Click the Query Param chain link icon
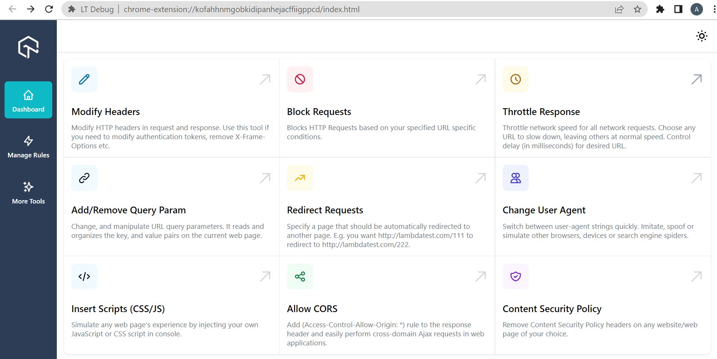The image size is (717, 359). (84, 178)
